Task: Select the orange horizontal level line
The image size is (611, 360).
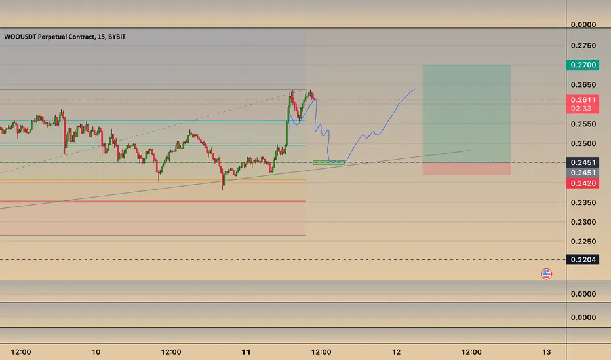Action: coord(153,180)
